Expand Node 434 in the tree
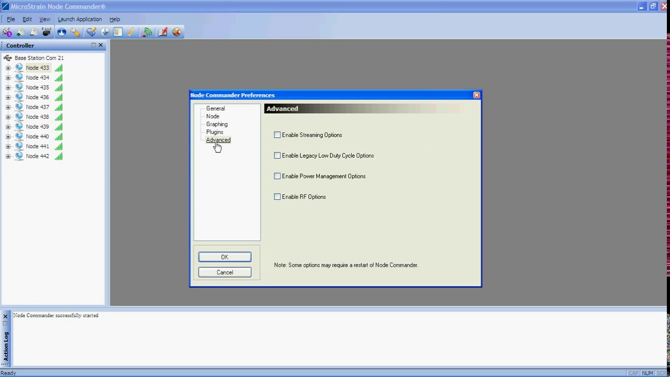 (x=8, y=77)
